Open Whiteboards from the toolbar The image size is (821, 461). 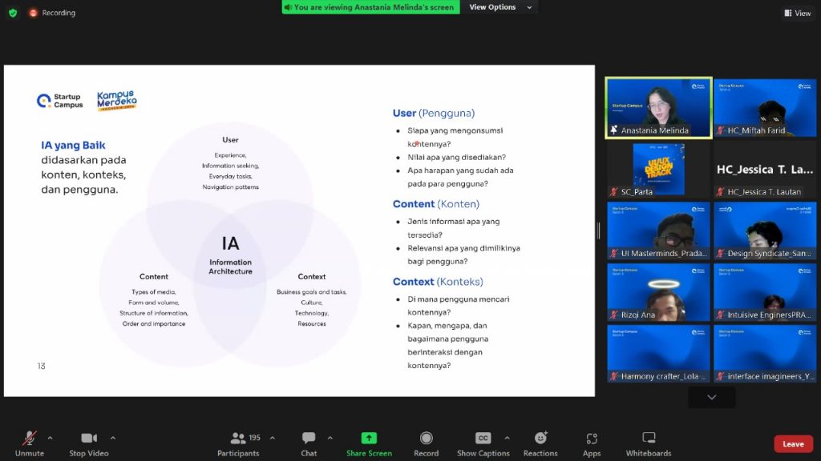tap(649, 439)
